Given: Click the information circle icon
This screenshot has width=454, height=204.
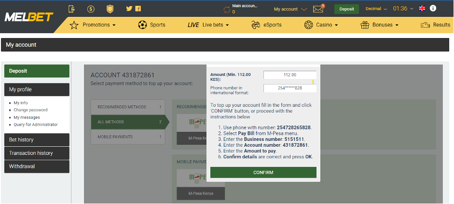Looking at the screenshot, I should pyautogui.click(x=433, y=8).
